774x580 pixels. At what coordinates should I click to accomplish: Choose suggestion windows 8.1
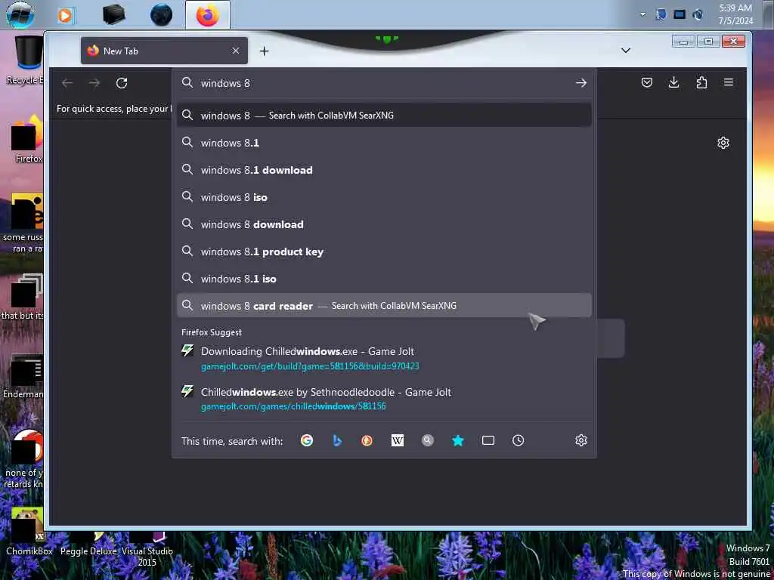[x=384, y=143]
